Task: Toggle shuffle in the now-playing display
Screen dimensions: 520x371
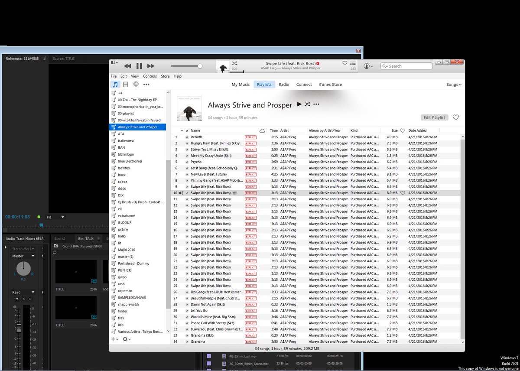Action: [x=234, y=63]
